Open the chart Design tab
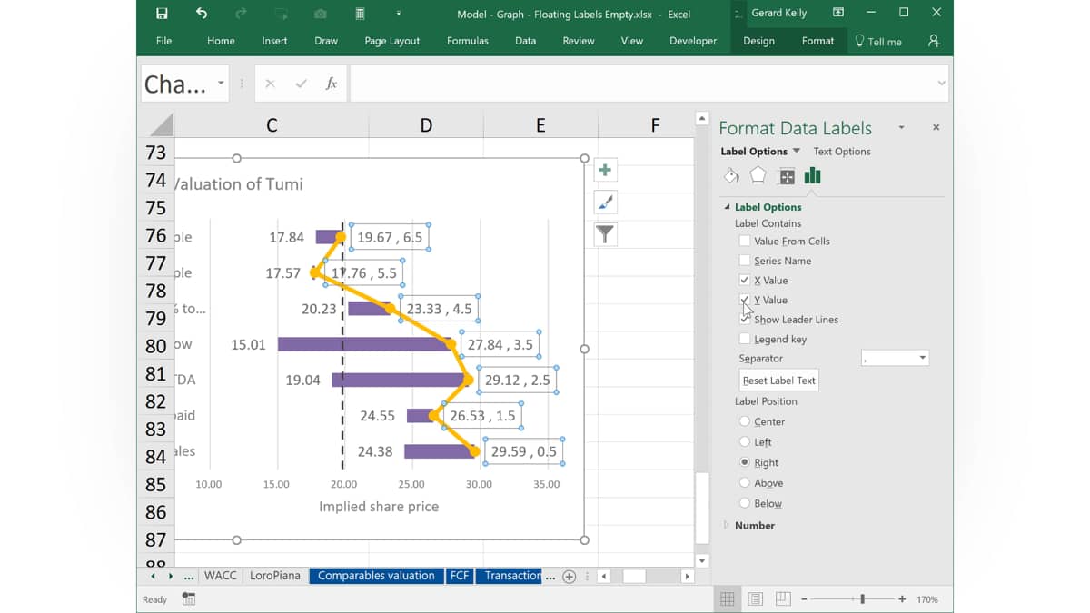Screen dimensions: 1090x613 point(758,41)
